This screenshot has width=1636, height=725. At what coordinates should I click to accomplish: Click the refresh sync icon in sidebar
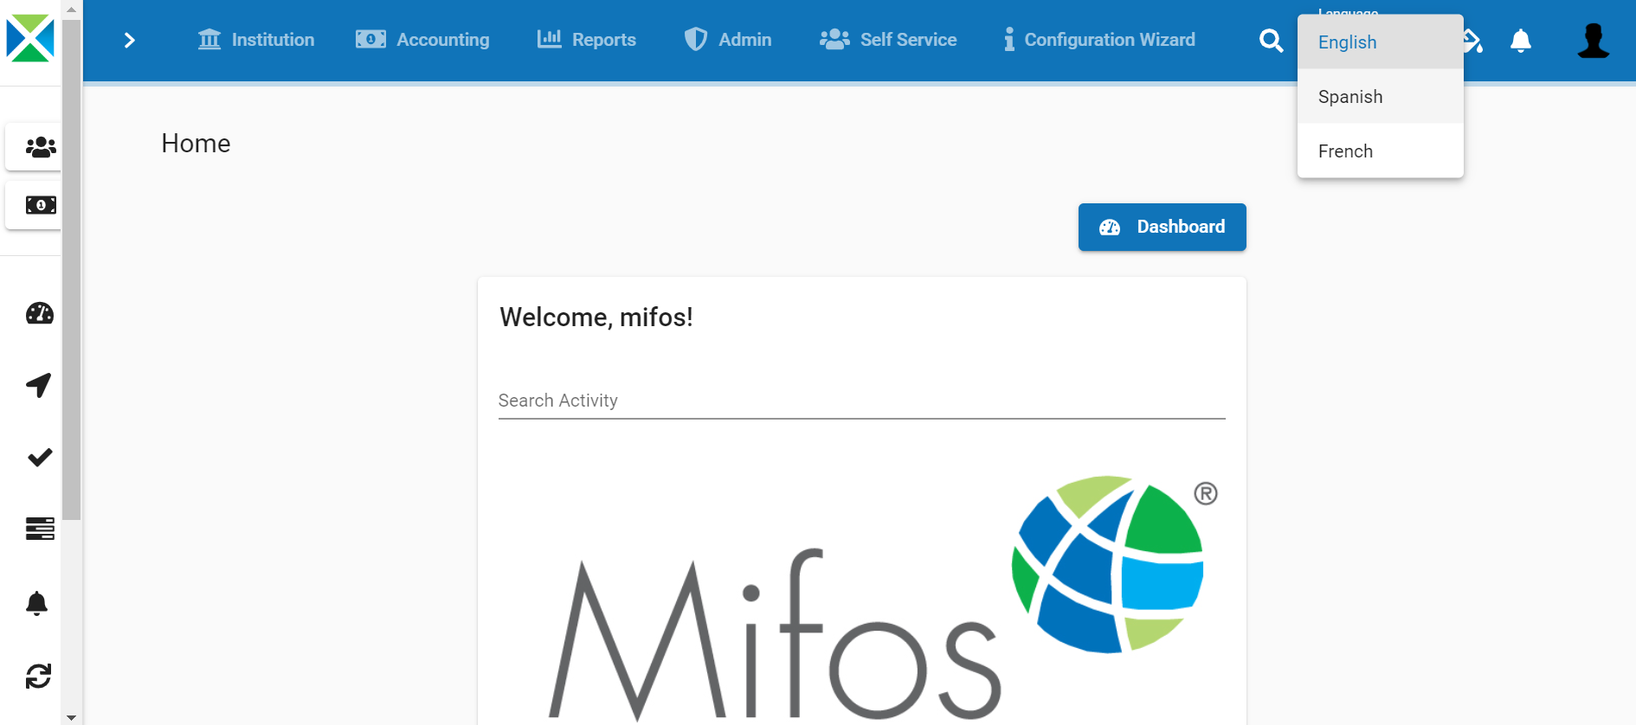[39, 676]
